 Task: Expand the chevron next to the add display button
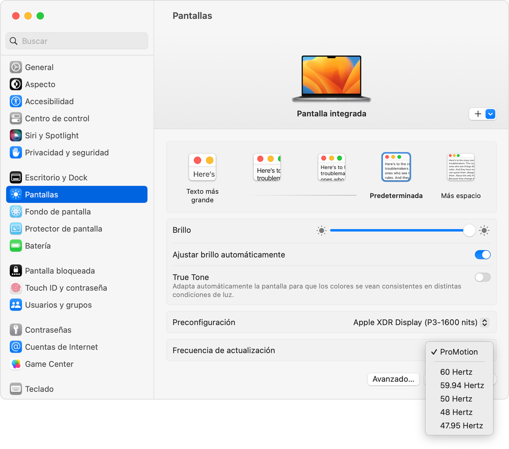[x=490, y=114]
